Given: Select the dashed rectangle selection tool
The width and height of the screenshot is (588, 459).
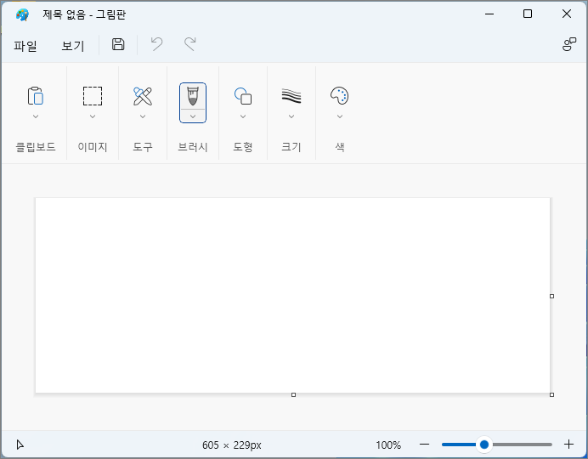Looking at the screenshot, I should pos(93,96).
